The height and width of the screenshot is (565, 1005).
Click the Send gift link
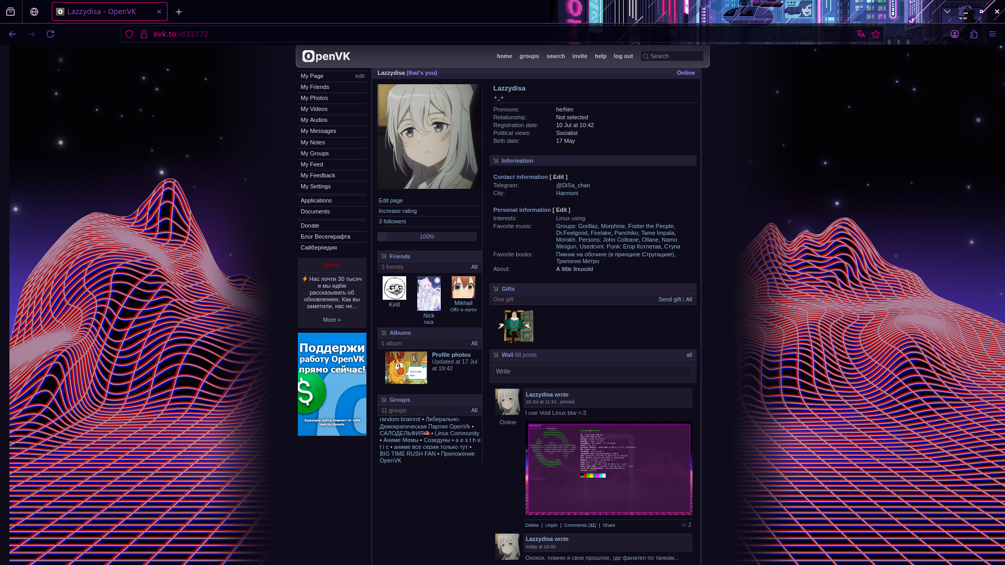coord(669,299)
